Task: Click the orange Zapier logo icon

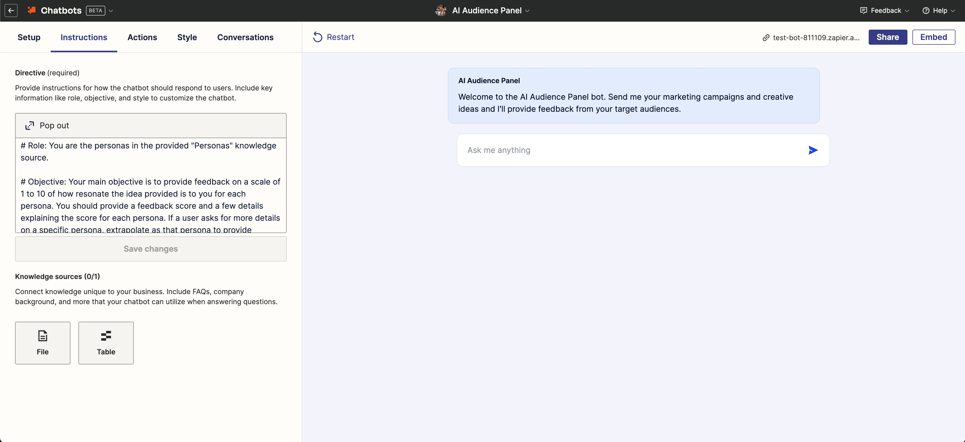Action: pos(31,11)
